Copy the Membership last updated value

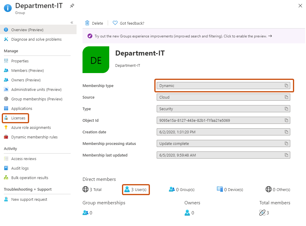pyautogui.click(x=286, y=155)
